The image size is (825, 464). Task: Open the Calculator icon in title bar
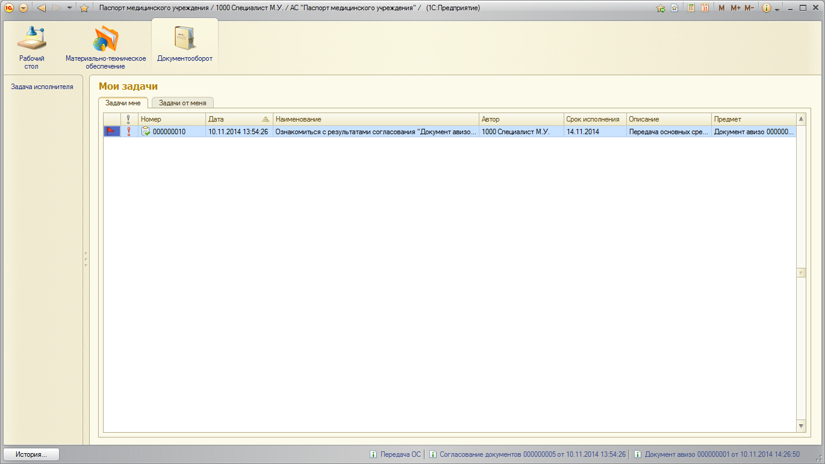coord(691,8)
